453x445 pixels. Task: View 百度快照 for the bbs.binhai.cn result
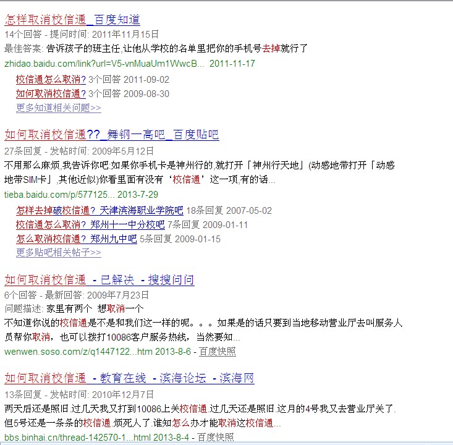(x=216, y=438)
